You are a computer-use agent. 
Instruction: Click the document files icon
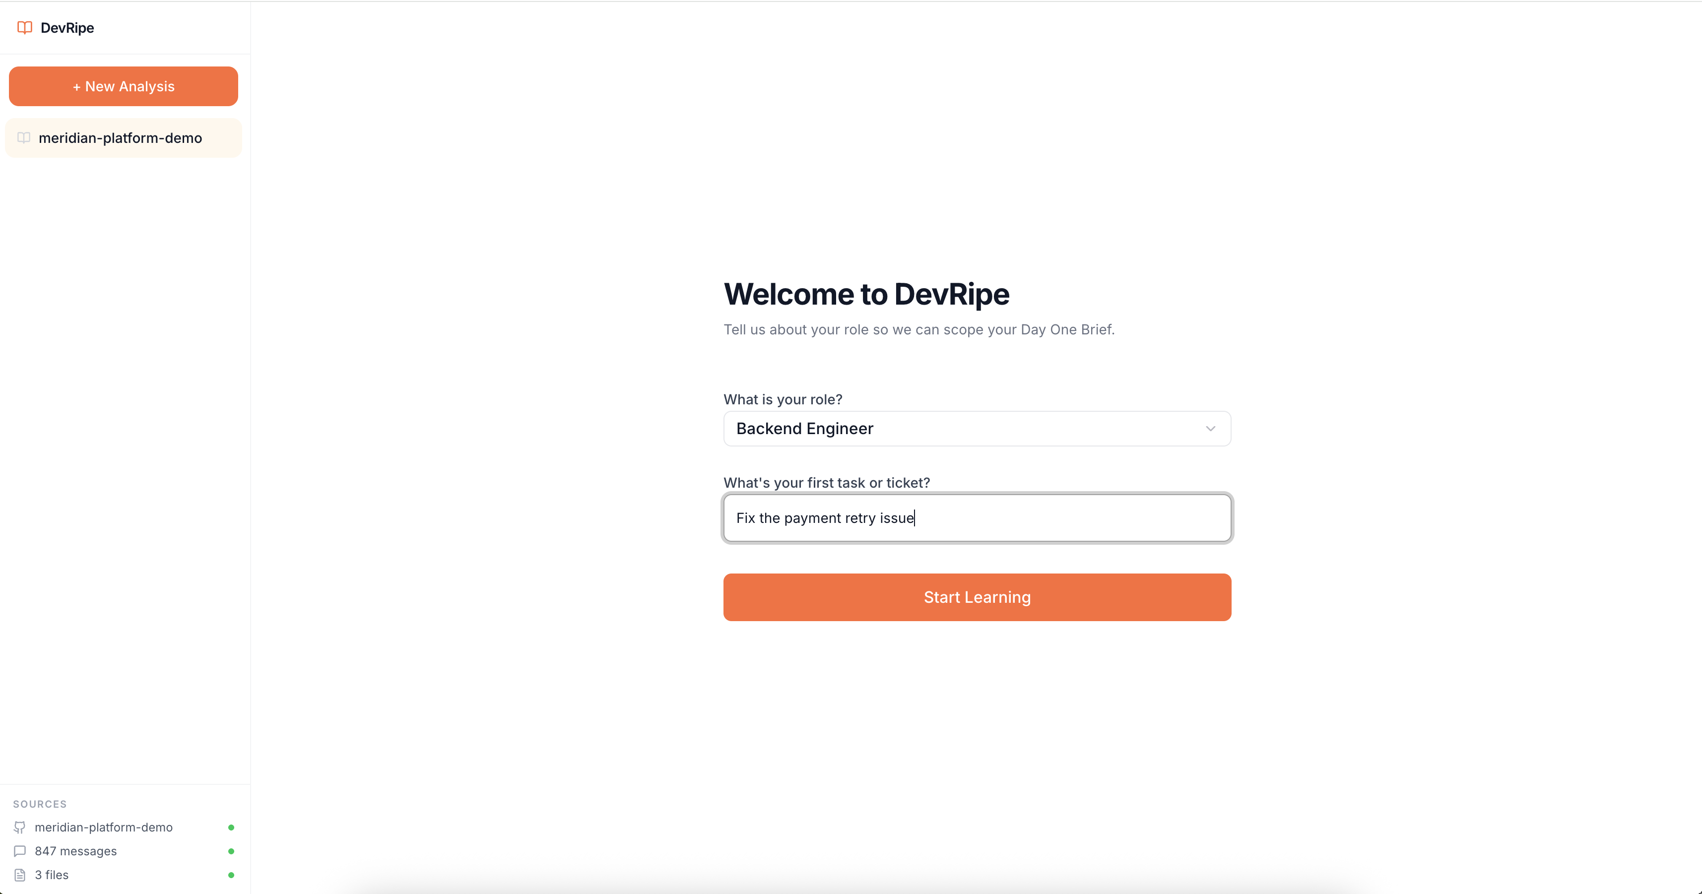pyautogui.click(x=20, y=875)
